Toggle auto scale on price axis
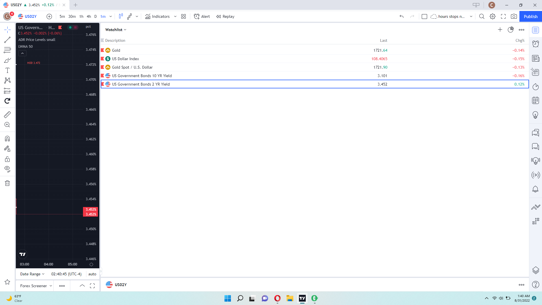The height and width of the screenshot is (305, 542). click(x=92, y=274)
